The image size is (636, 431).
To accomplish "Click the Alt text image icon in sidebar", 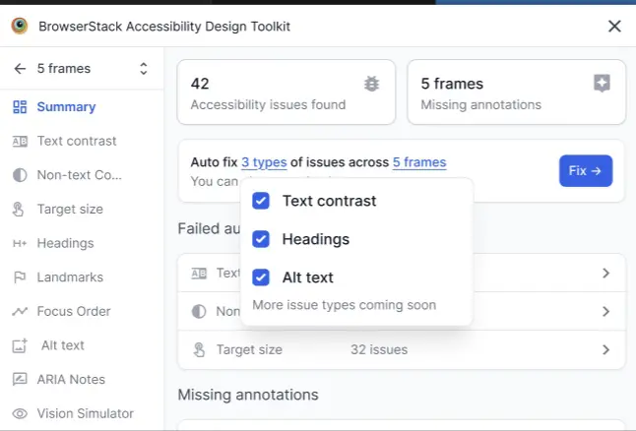I will 20,345.
